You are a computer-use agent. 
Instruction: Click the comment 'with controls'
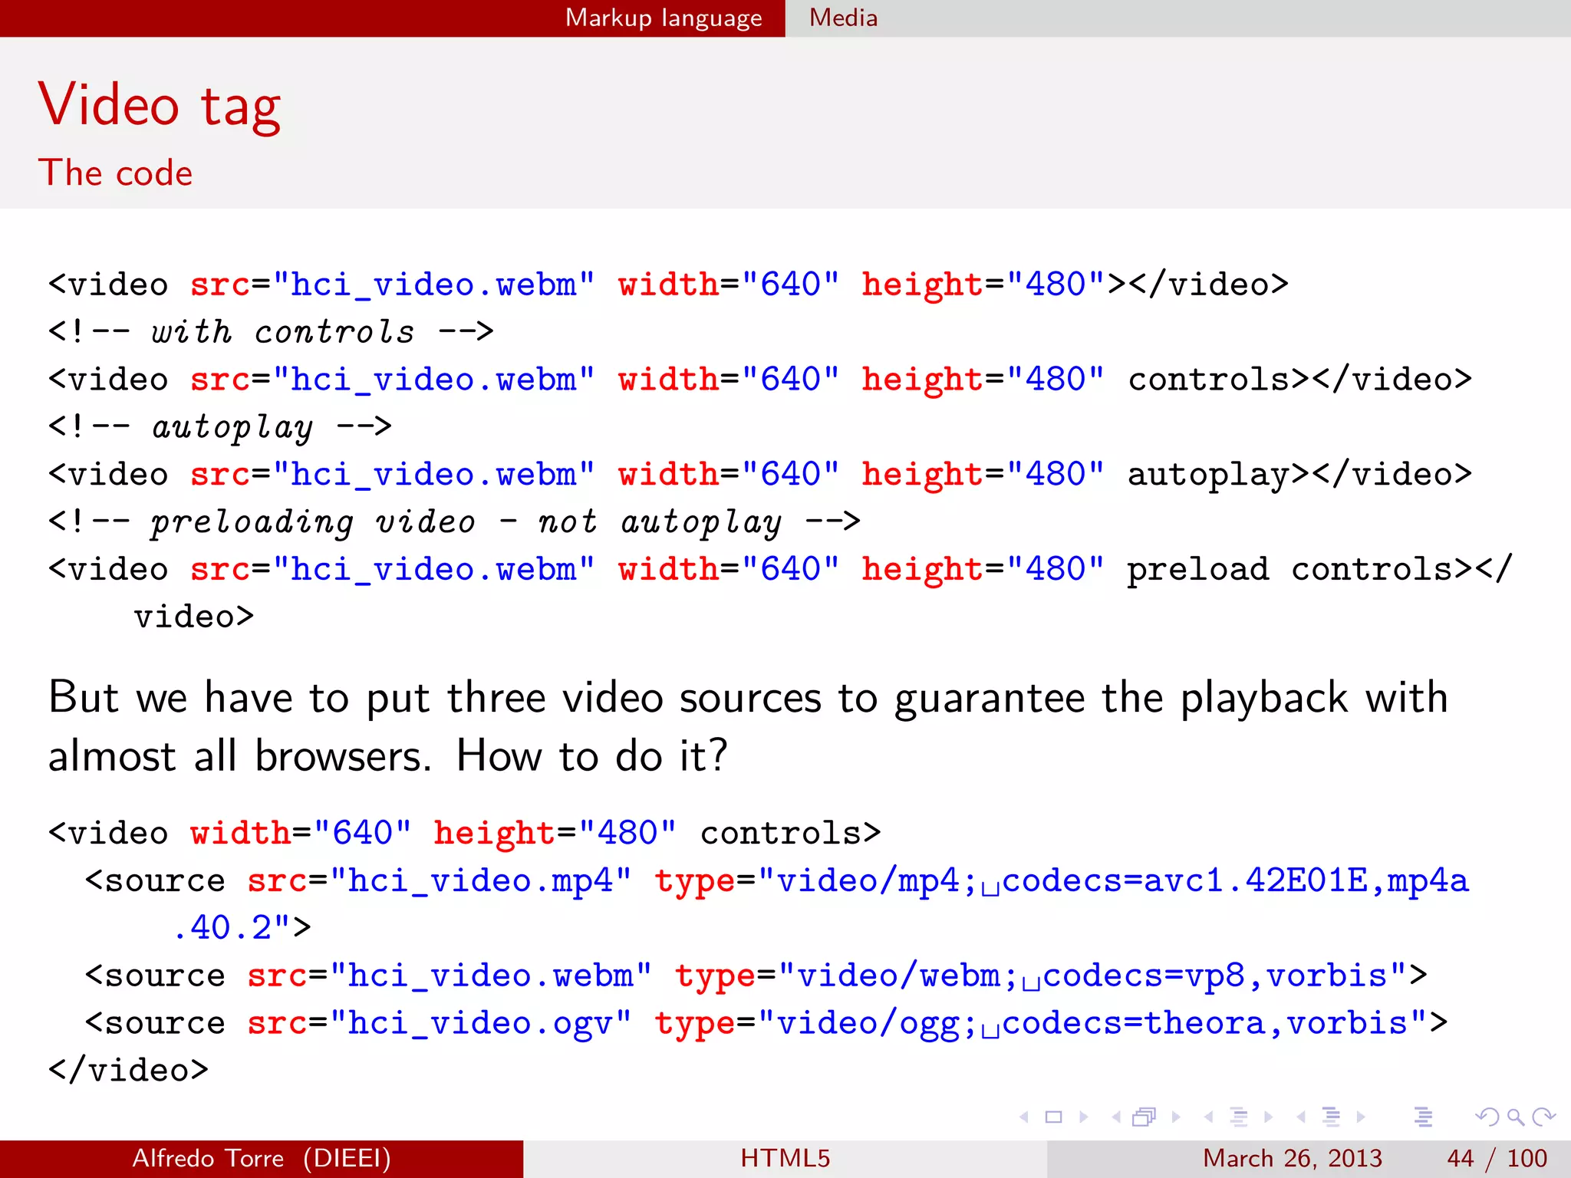point(282,332)
